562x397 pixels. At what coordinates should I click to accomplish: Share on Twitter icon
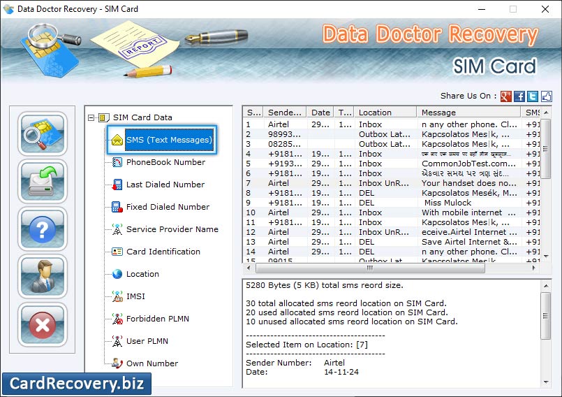pyautogui.click(x=533, y=96)
